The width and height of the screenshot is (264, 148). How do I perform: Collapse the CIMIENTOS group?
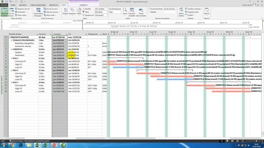click(12, 49)
